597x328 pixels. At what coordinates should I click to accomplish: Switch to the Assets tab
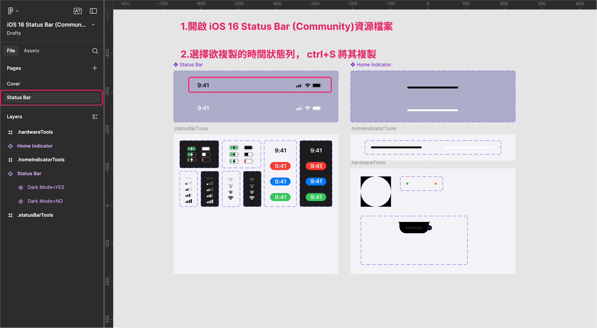[x=31, y=51]
